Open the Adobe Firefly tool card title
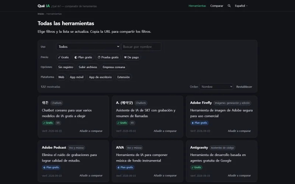Viewport: 295px width, 184px height. (x=201, y=103)
